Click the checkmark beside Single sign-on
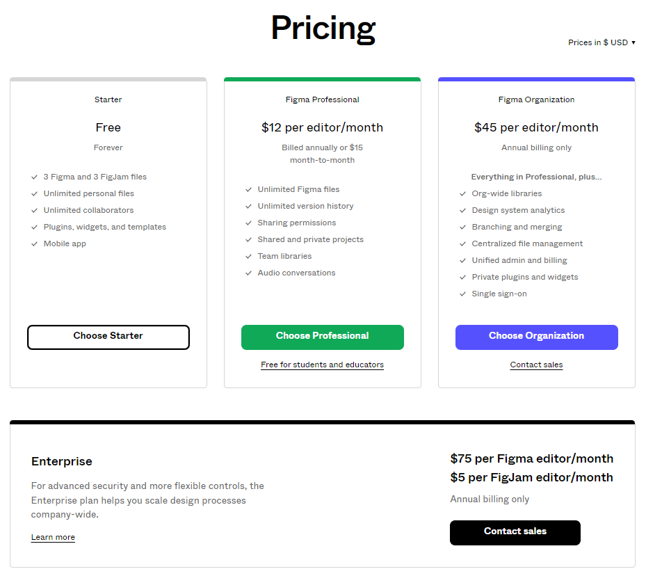Viewport: 646px width, 576px height. point(462,294)
